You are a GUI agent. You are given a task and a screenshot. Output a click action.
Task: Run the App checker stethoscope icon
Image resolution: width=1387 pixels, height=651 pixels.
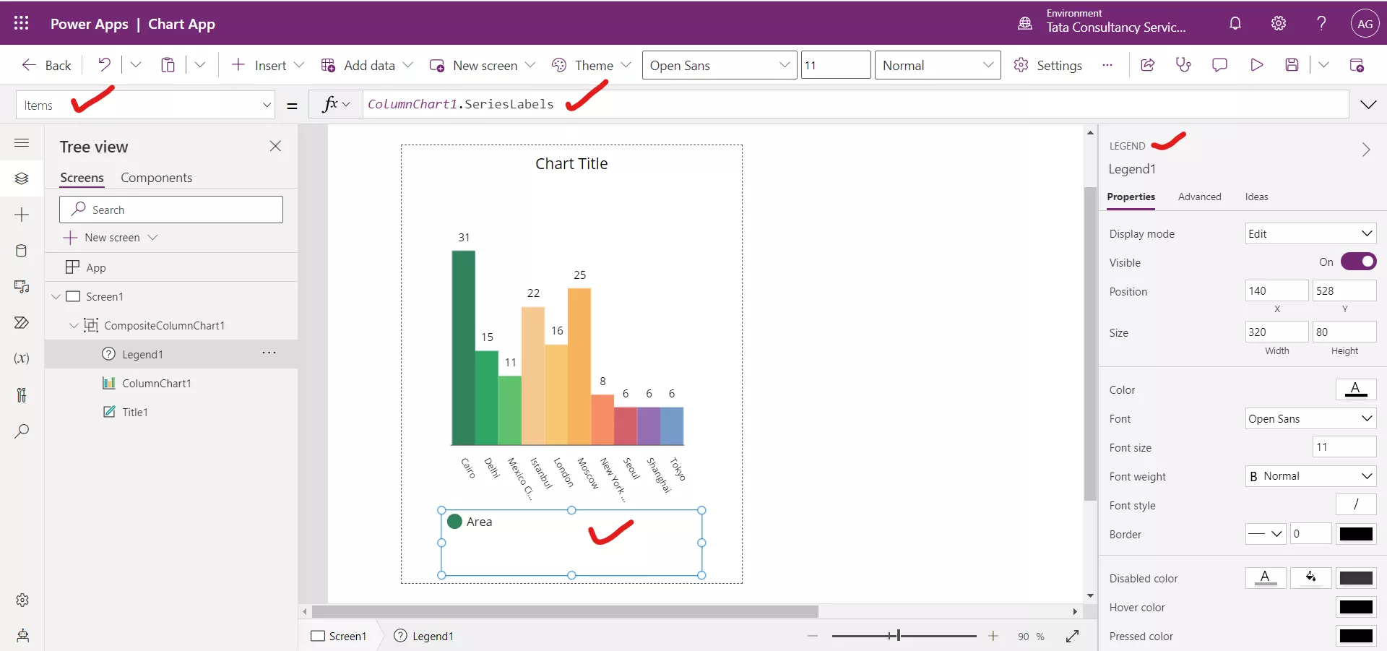pos(1183,65)
